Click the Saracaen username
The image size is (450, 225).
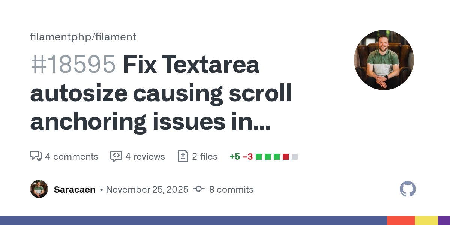pos(75,190)
